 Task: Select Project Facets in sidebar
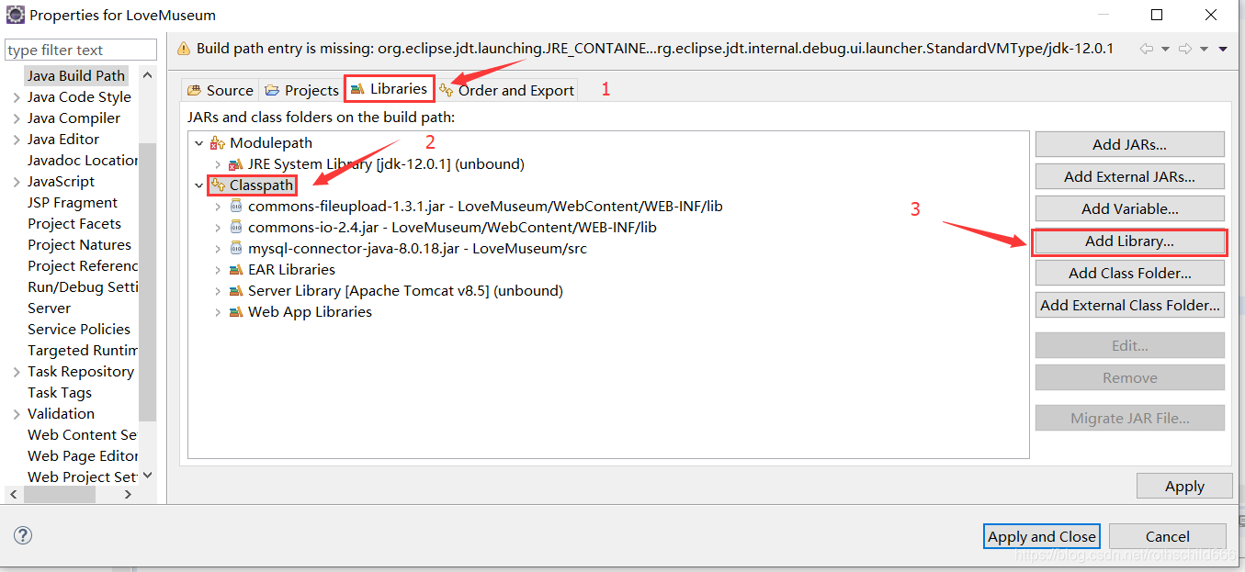pyautogui.click(x=74, y=224)
